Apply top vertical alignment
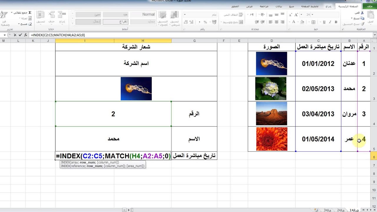This screenshot has width=377, height=212. tap(282, 14)
